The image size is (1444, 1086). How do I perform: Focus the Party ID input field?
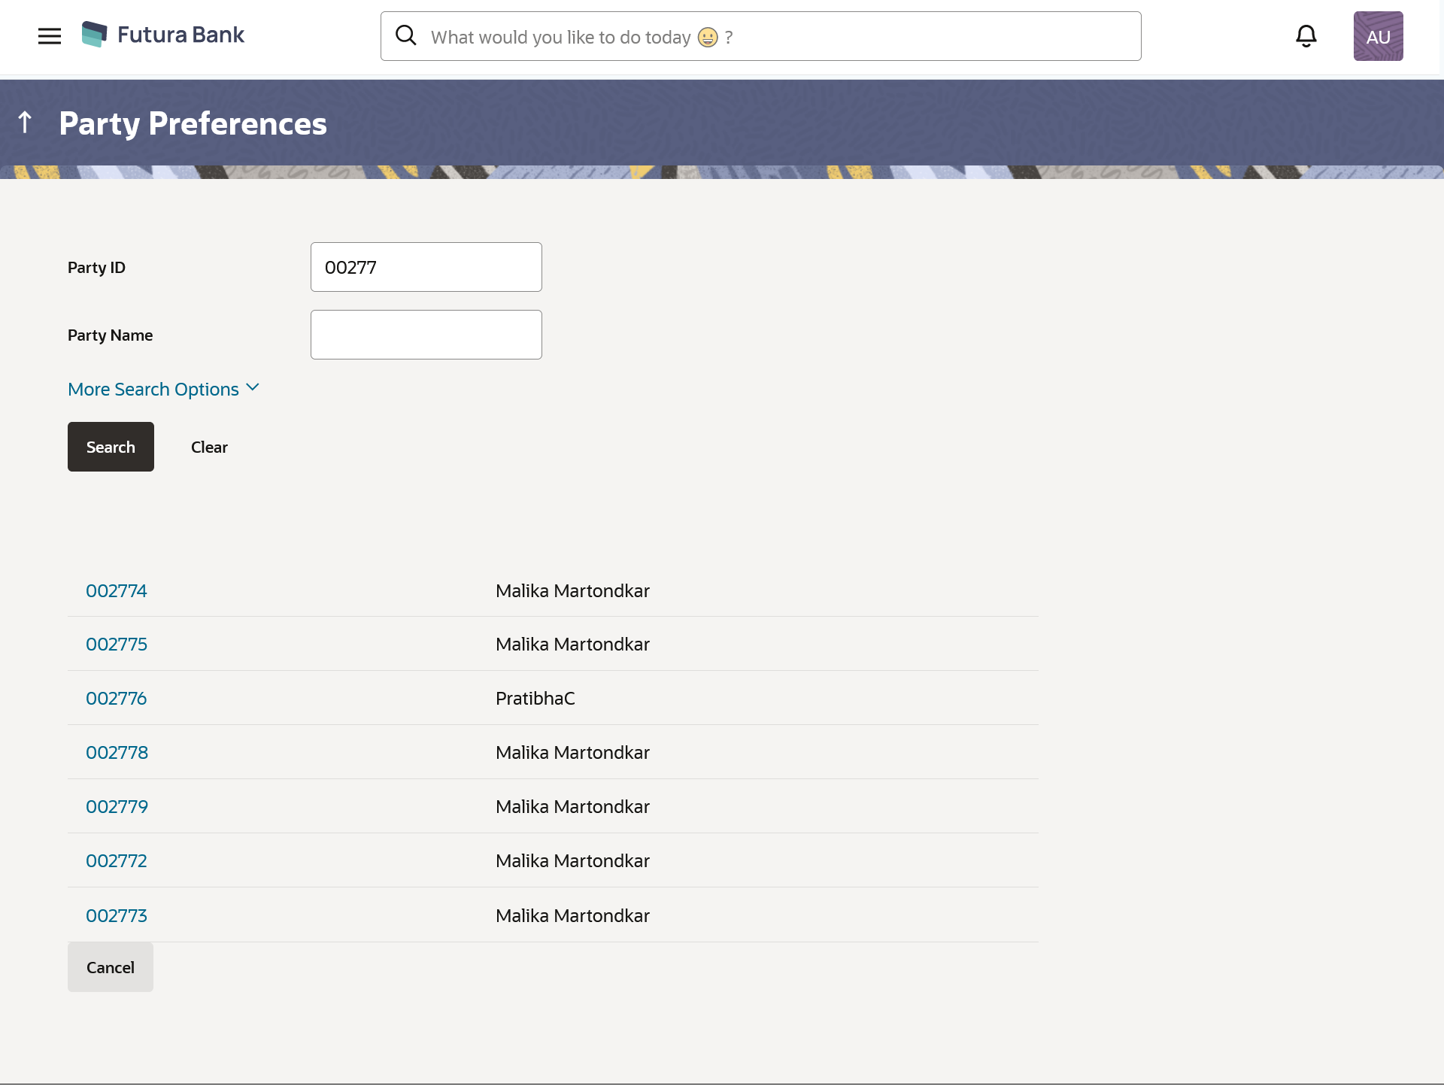pyautogui.click(x=426, y=267)
